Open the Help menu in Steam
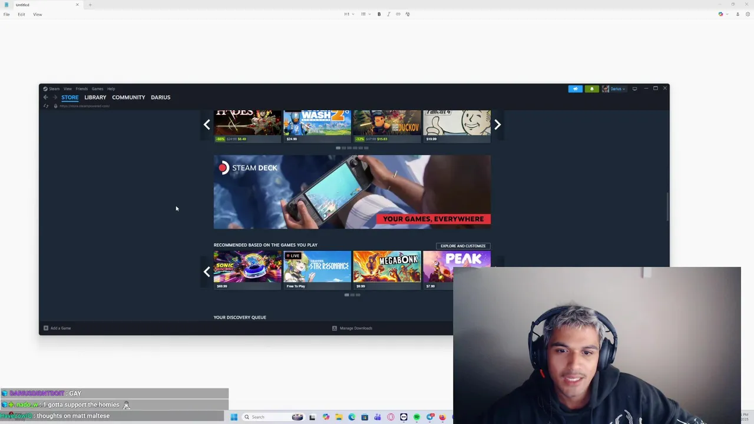The width and height of the screenshot is (754, 424). tap(111, 89)
